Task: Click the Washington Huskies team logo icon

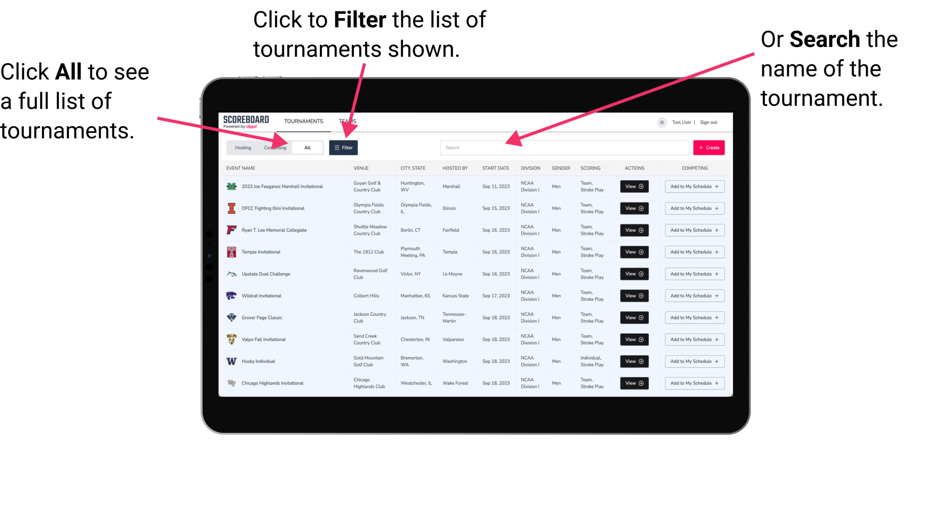Action: point(232,361)
